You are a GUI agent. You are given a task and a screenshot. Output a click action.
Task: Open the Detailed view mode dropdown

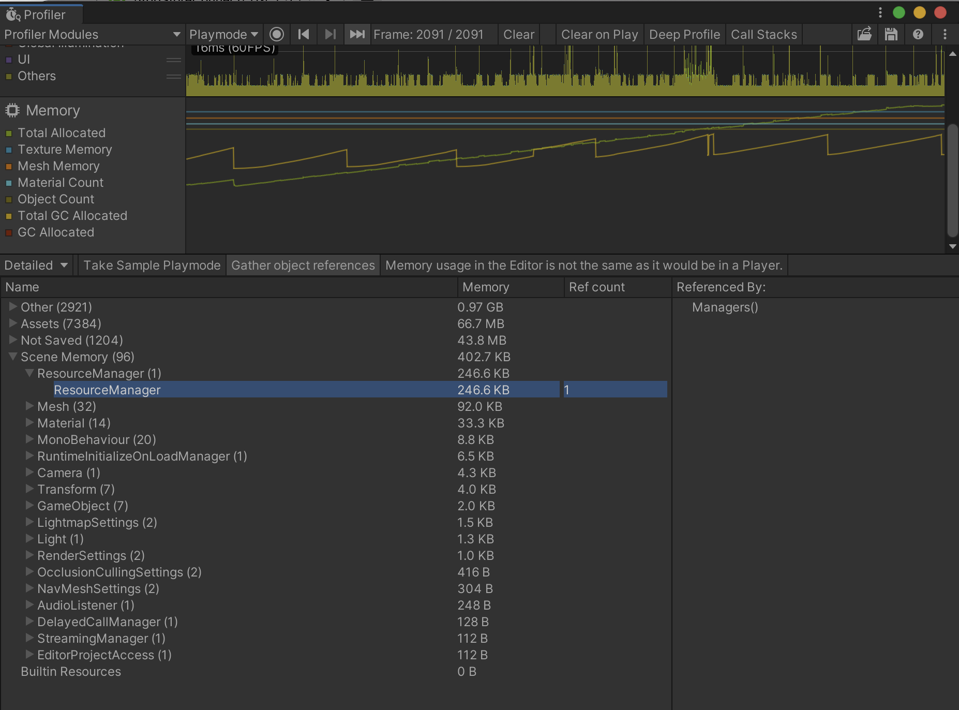click(35, 265)
